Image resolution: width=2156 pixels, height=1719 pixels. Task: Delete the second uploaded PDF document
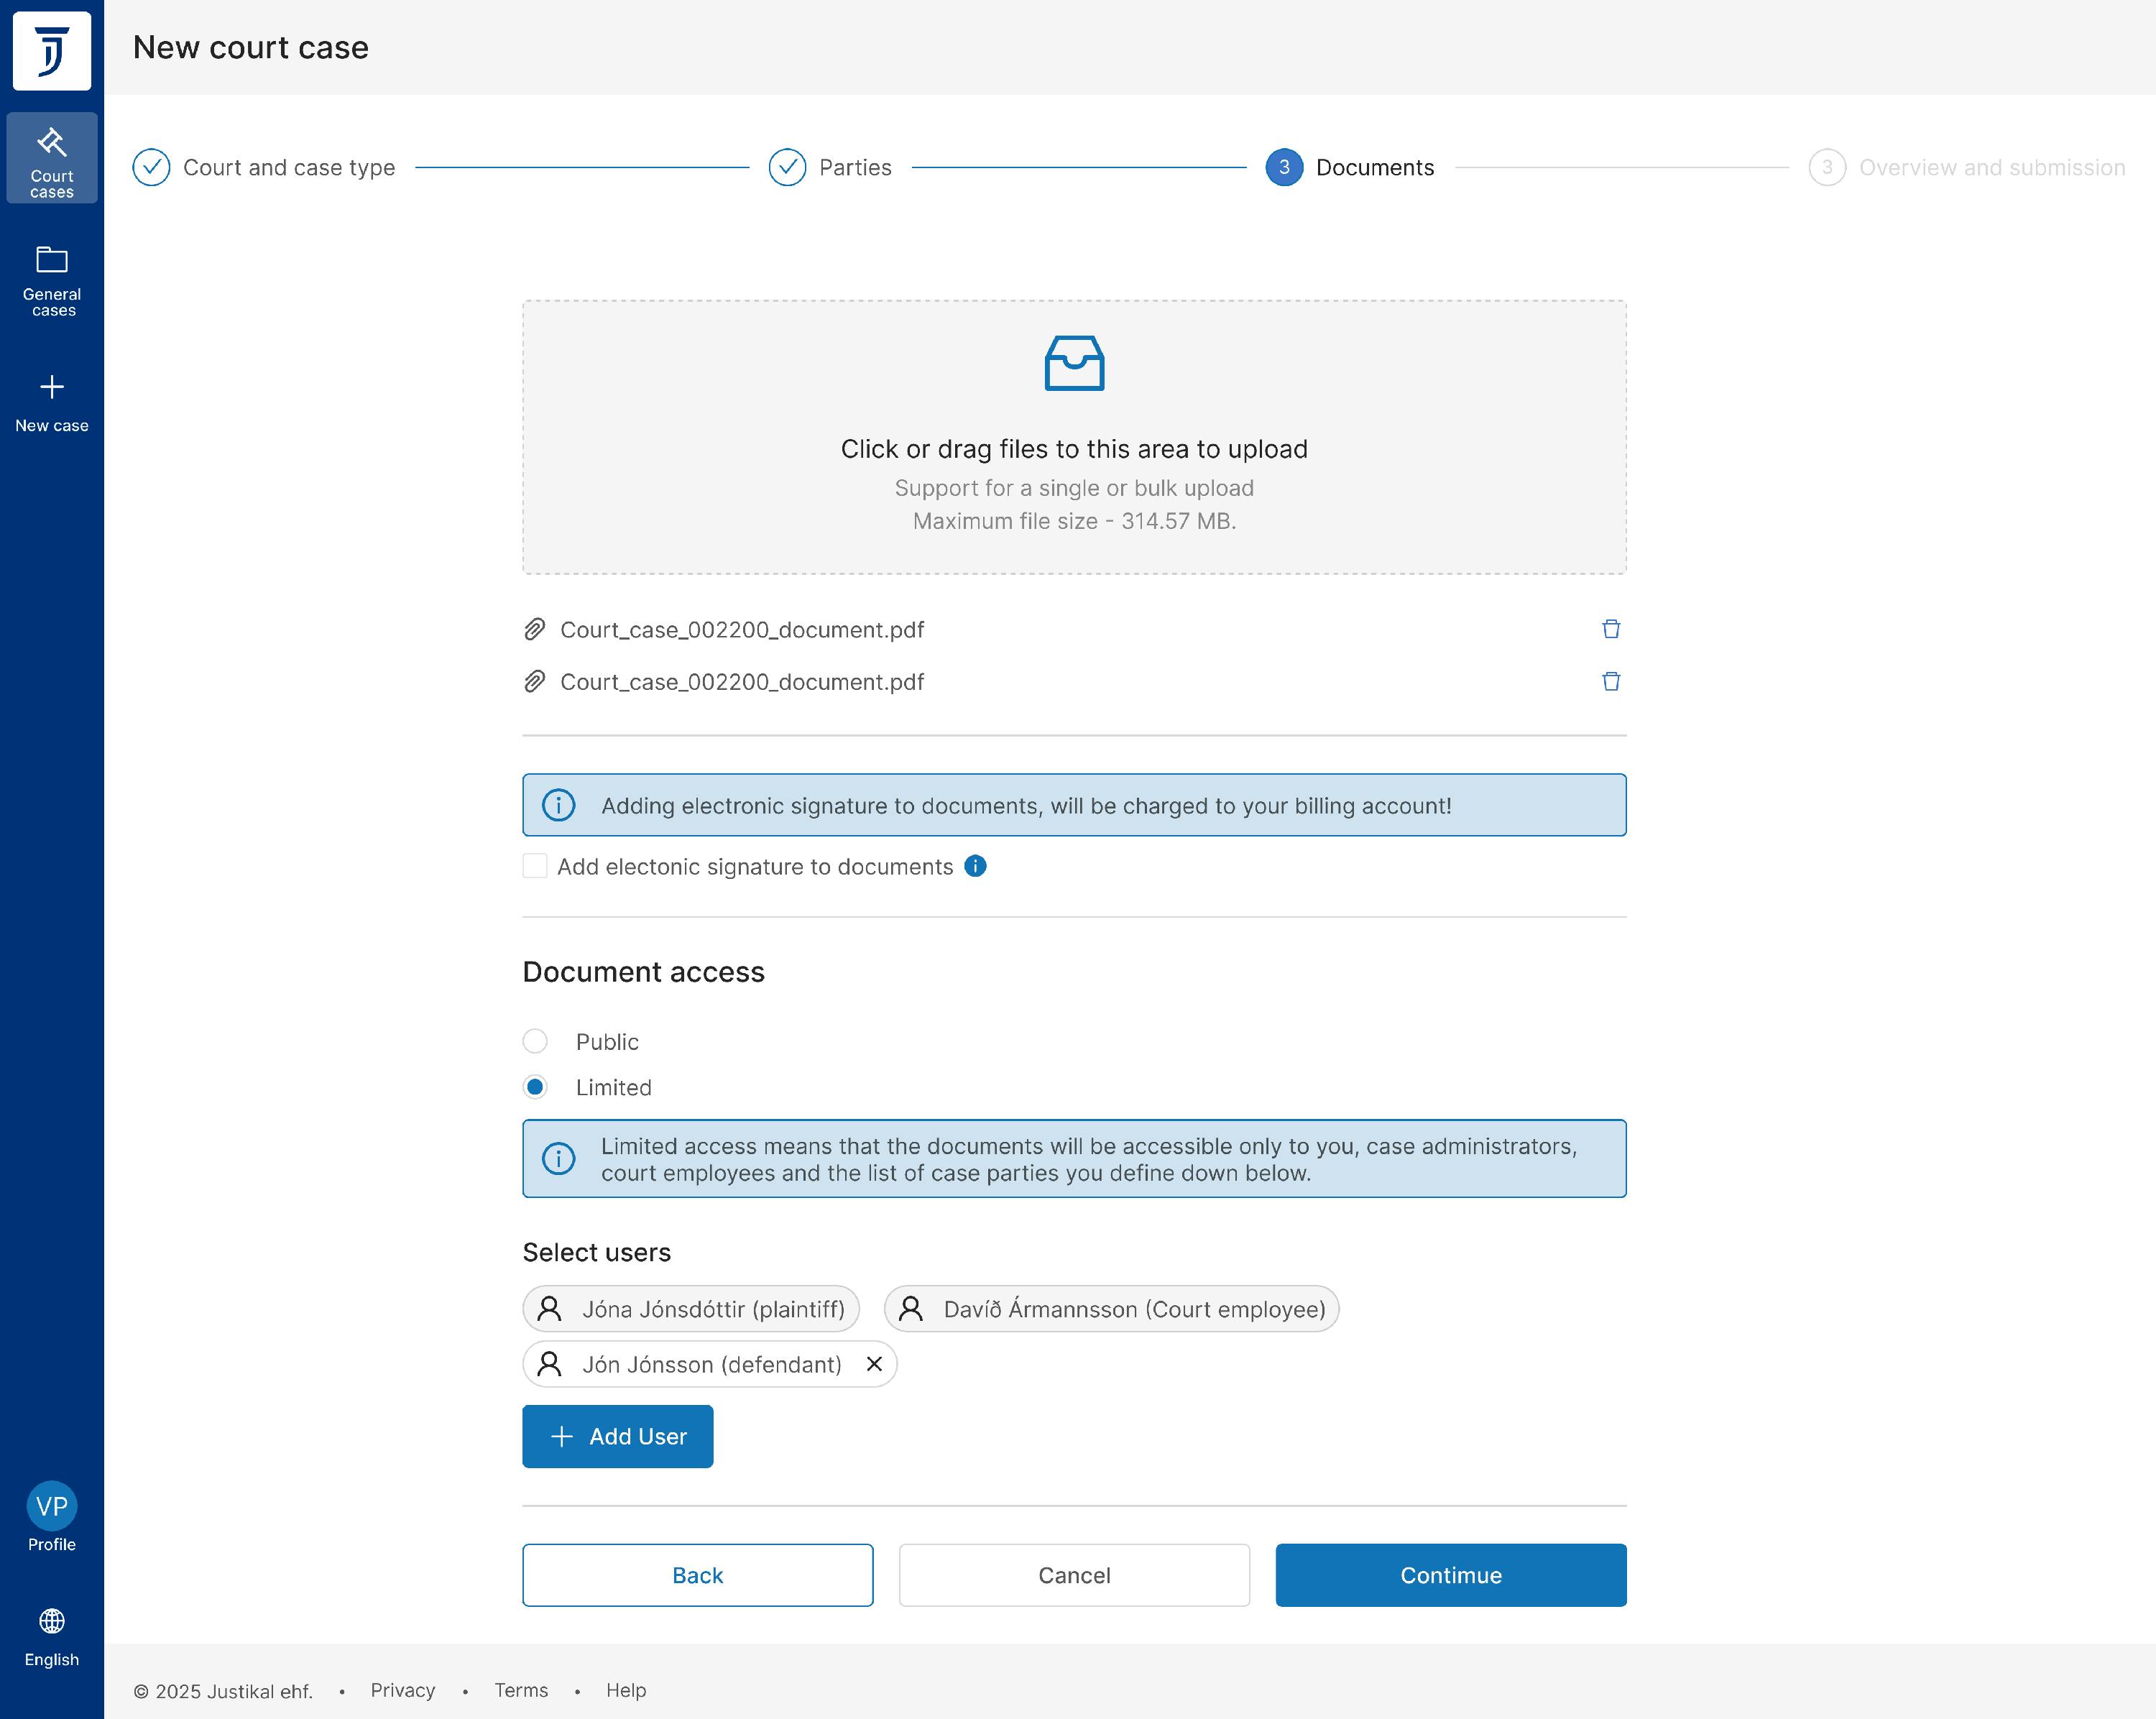(x=1610, y=681)
